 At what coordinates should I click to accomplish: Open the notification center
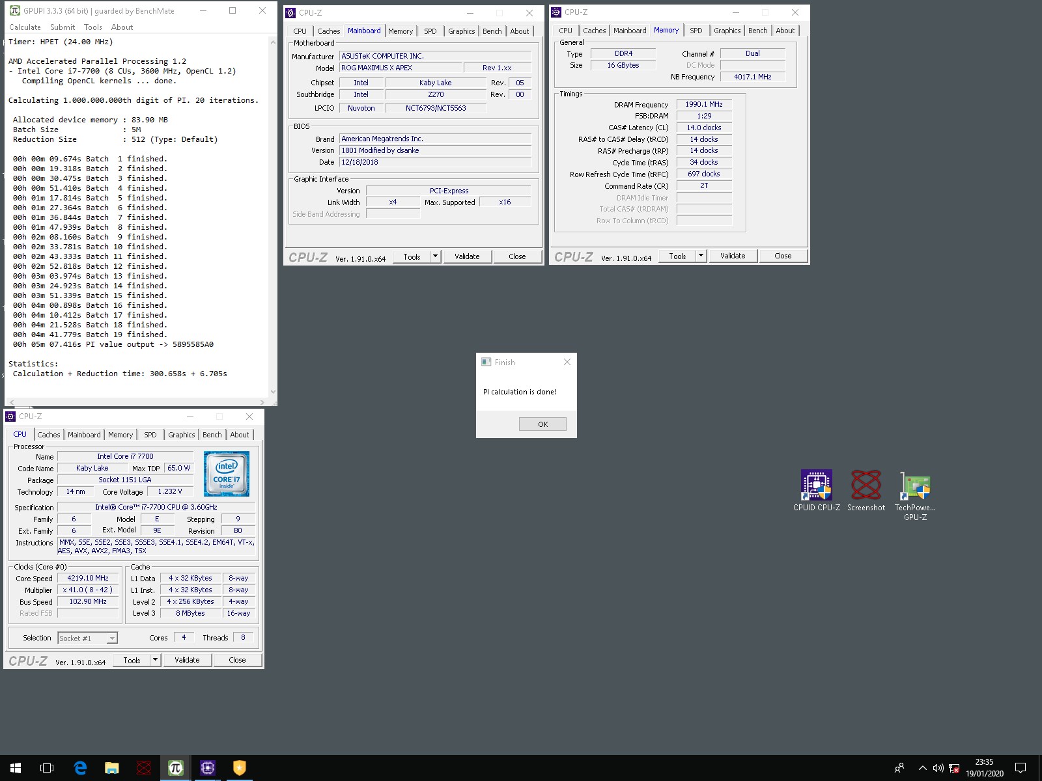[1021, 768]
